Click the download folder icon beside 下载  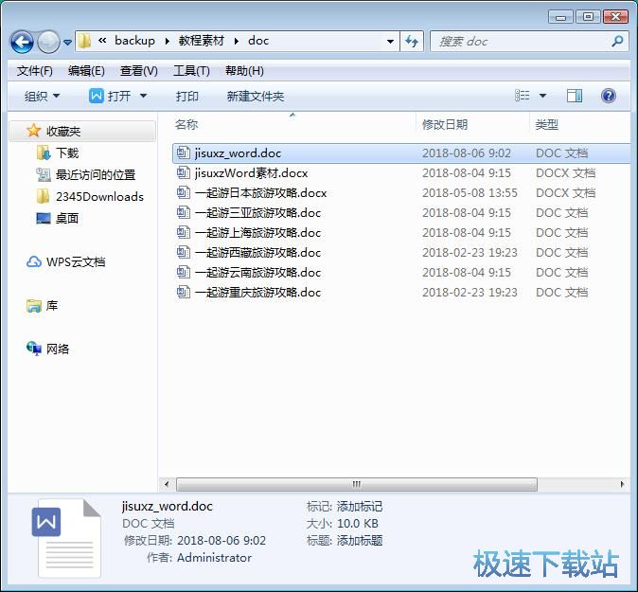(44, 153)
